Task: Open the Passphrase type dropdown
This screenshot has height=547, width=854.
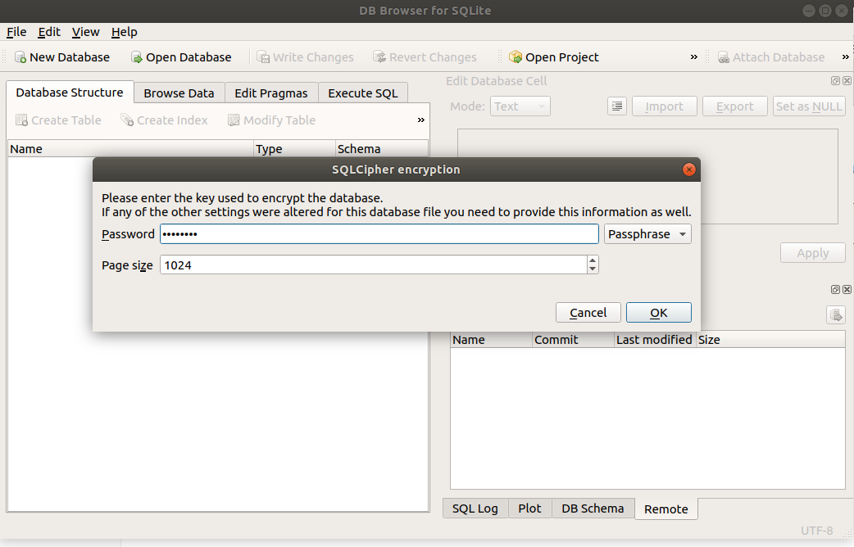Action: [x=647, y=234]
